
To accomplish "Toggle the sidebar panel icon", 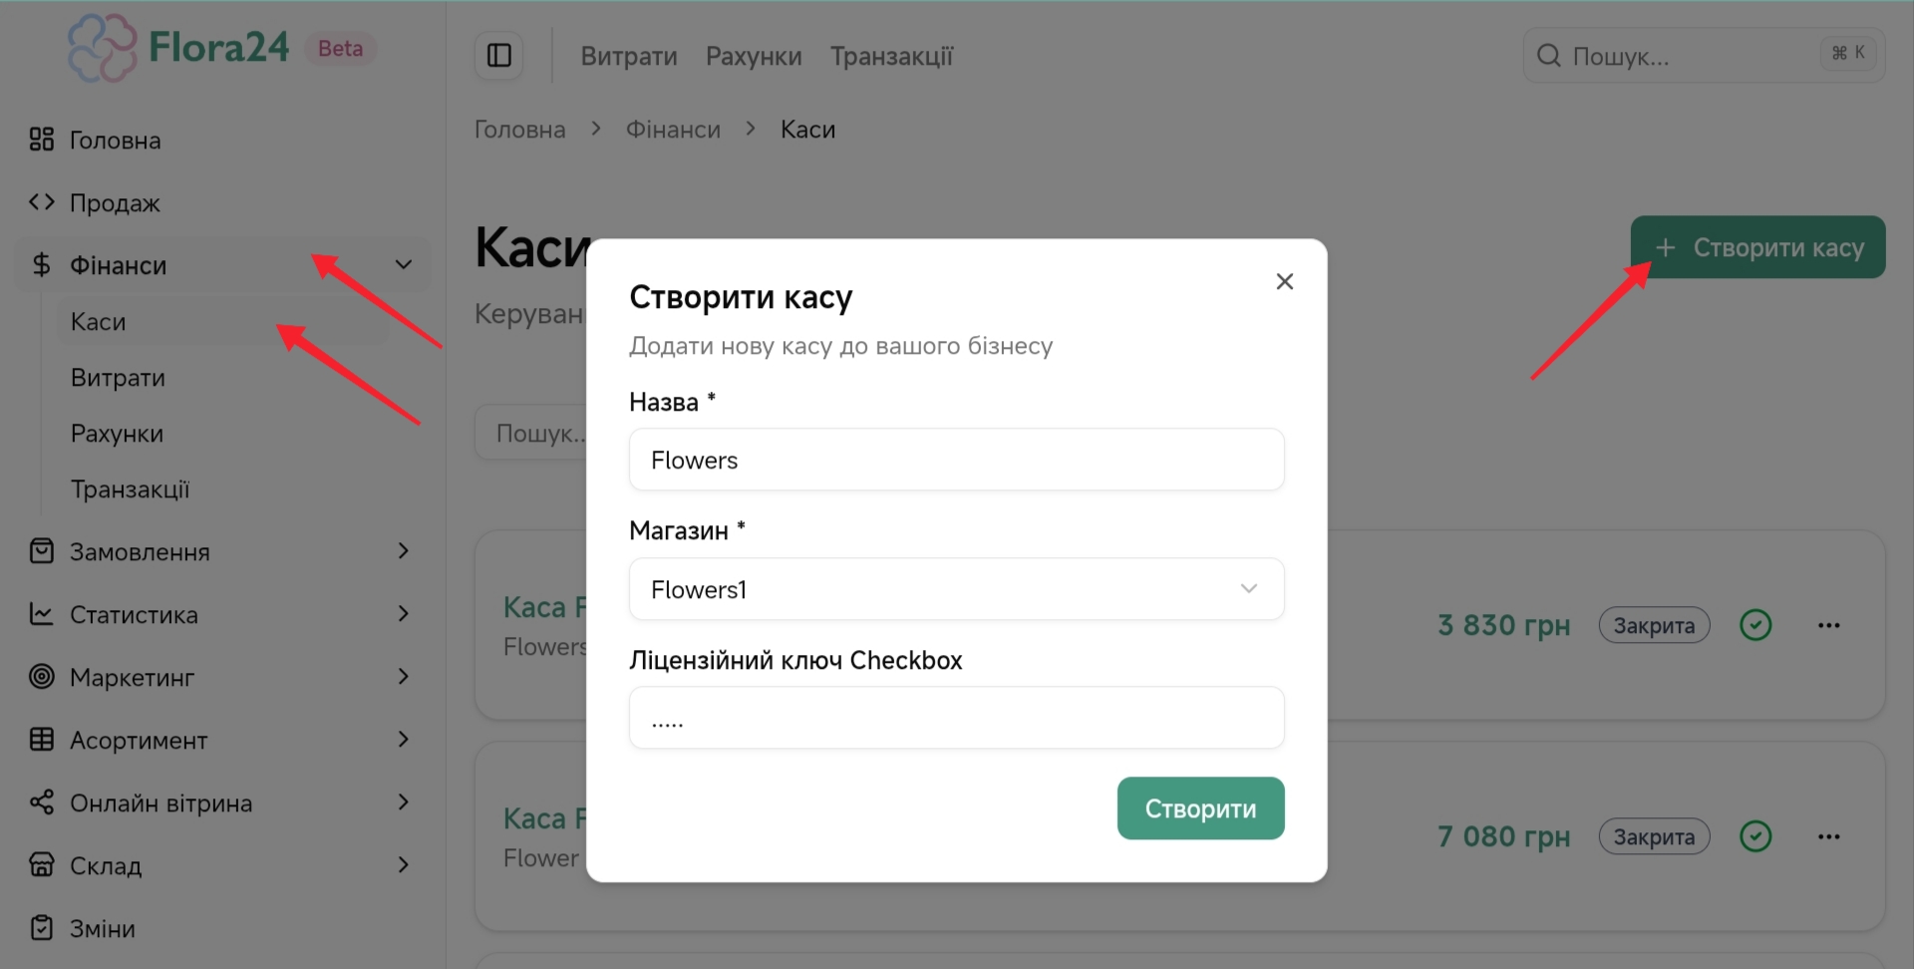I will pos(498,55).
